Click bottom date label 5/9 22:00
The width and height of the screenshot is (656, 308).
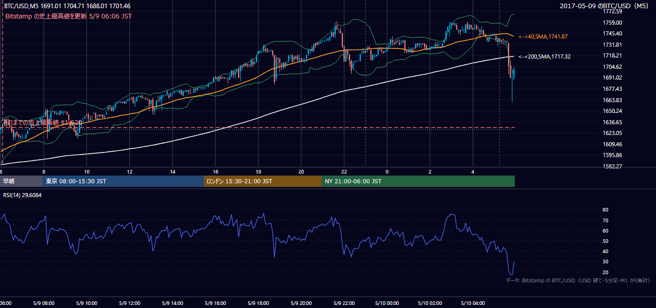coord(343,303)
